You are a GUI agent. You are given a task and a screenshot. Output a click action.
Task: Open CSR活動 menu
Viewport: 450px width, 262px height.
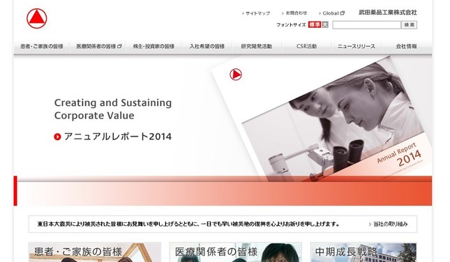pyautogui.click(x=306, y=46)
